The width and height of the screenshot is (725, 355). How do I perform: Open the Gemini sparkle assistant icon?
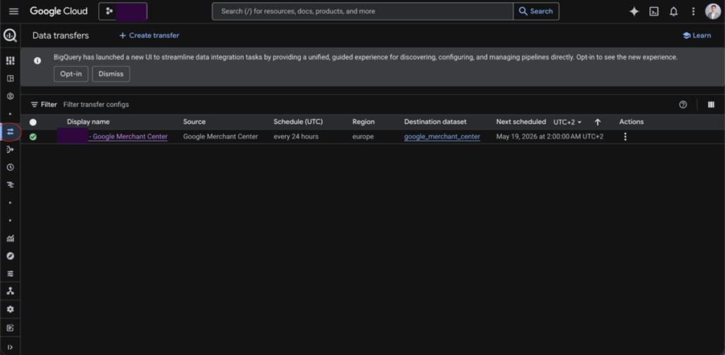634,11
